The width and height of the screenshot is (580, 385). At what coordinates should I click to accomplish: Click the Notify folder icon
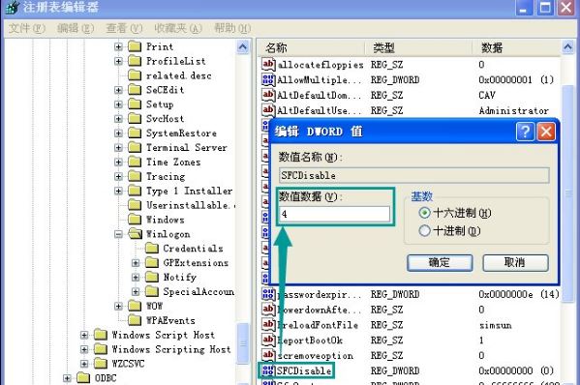tap(152, 277)
